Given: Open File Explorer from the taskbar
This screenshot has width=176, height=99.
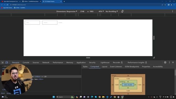Looking at the screenshot, I should [x=103, y=97].
